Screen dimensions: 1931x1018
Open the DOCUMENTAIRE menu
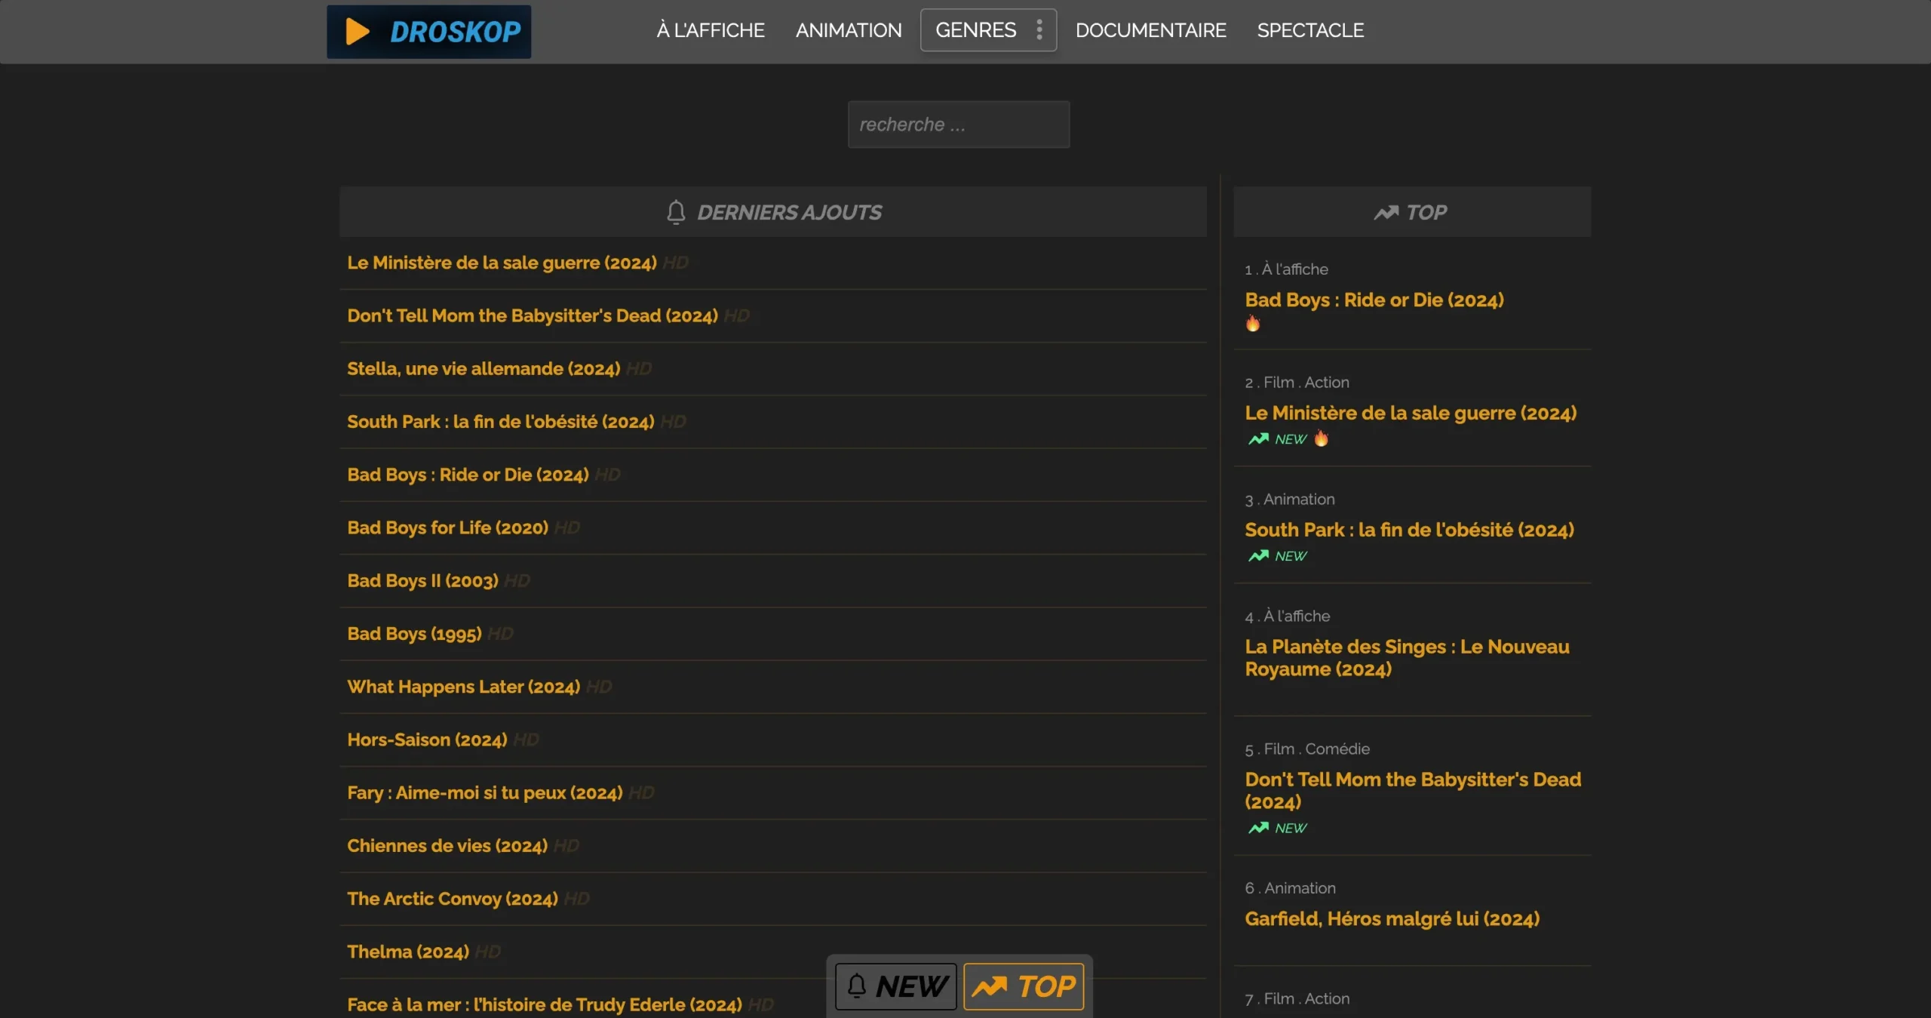1150,30
